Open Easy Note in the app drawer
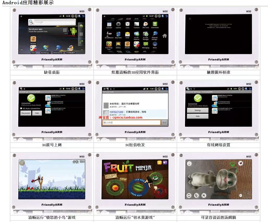 [118, 35]
